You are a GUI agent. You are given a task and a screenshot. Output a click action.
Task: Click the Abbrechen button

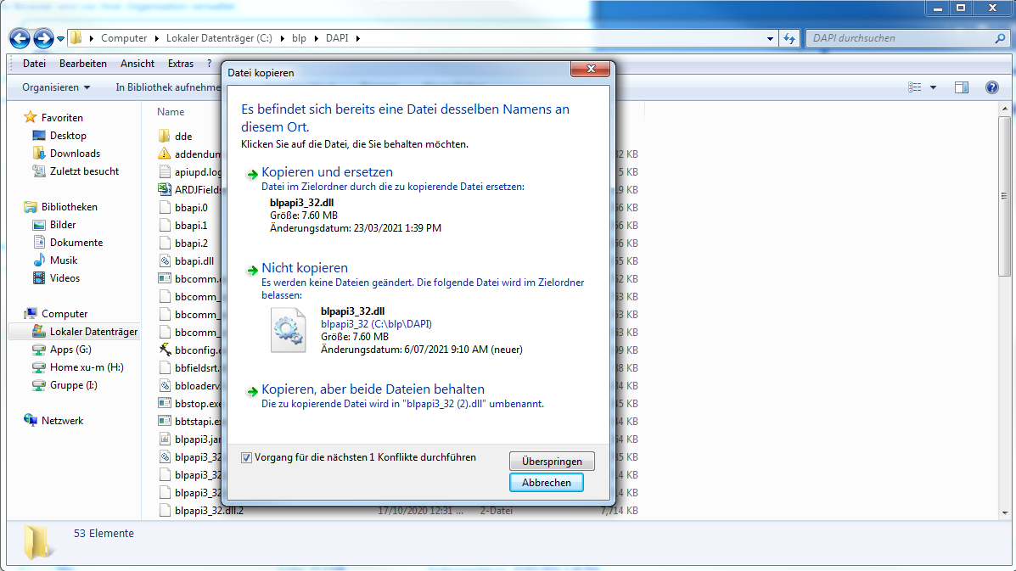tap(547, 483)
